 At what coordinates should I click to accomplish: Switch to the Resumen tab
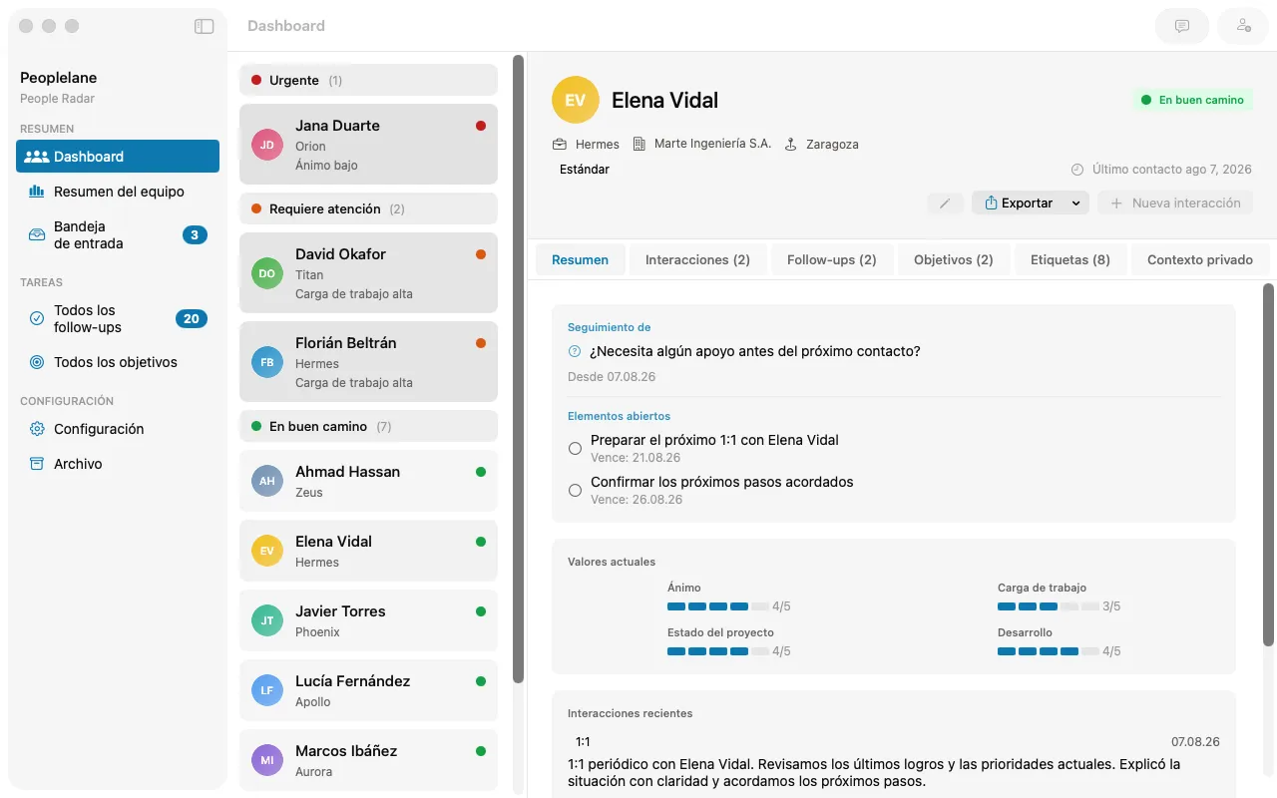(580, 259)
